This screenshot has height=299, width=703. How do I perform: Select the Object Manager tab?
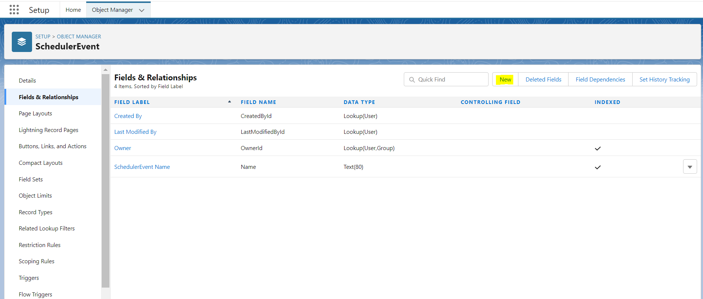coord(112,10)
